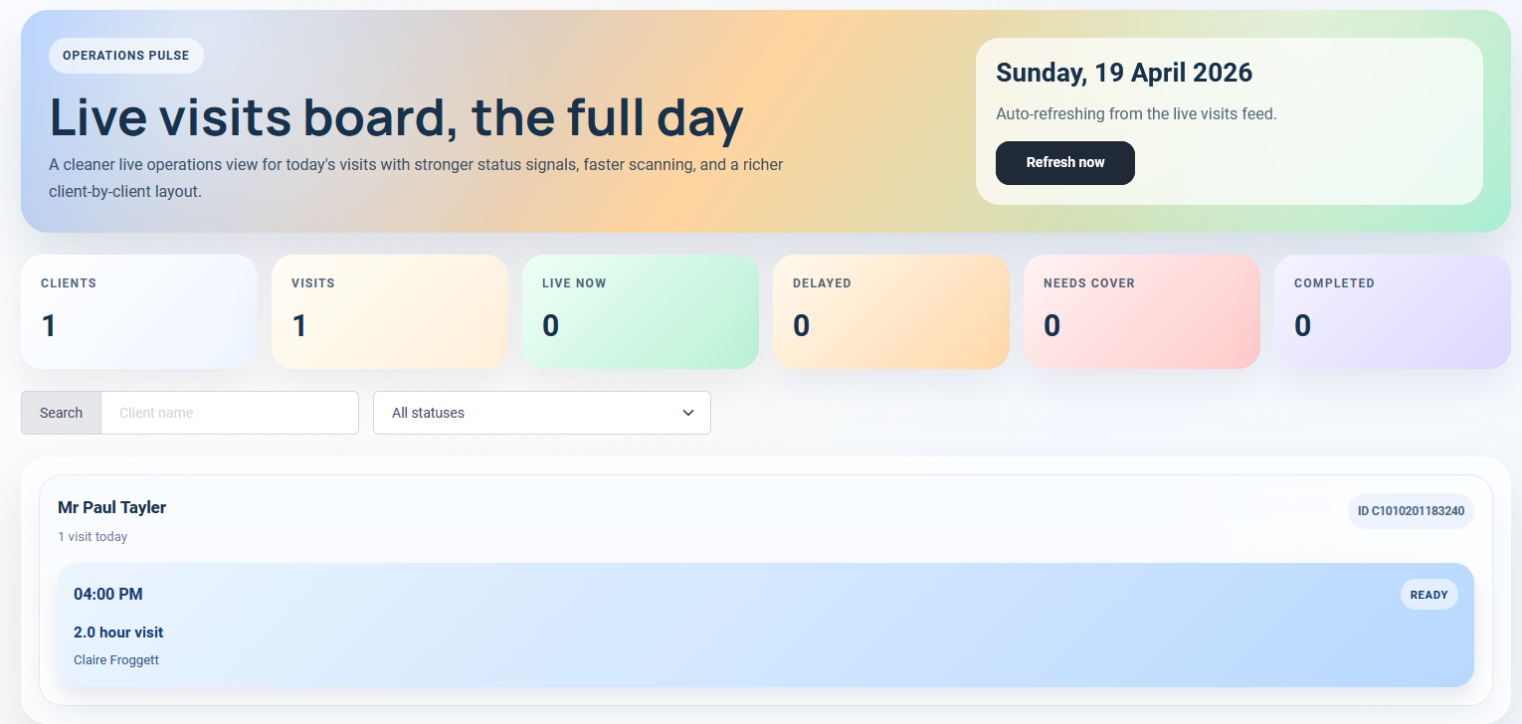The image size is (1522, 724).
Task: Click the ID C1010201183240 badge
Action: pos(1410,510)
